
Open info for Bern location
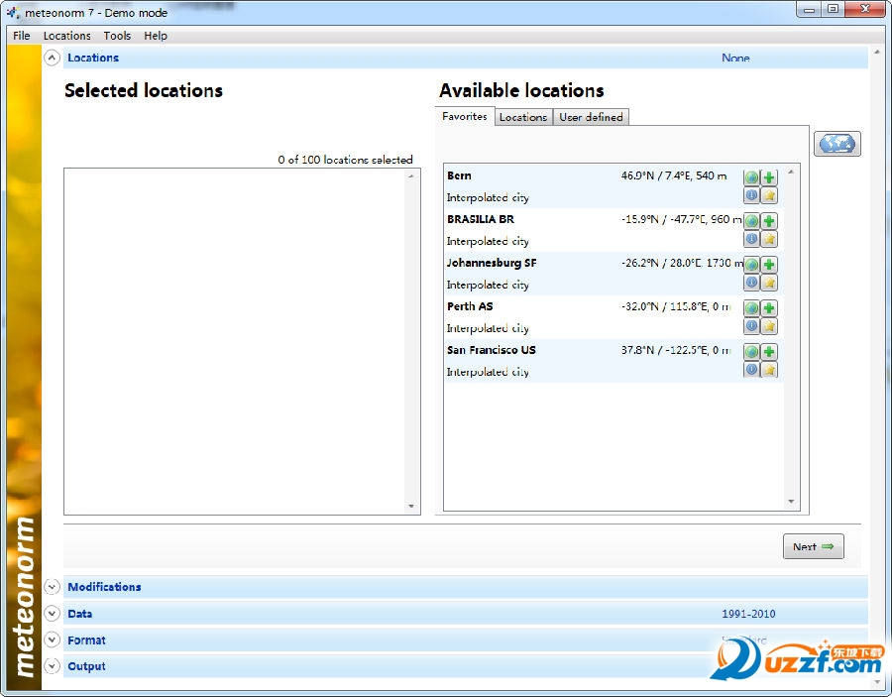[x=751, y=195]
